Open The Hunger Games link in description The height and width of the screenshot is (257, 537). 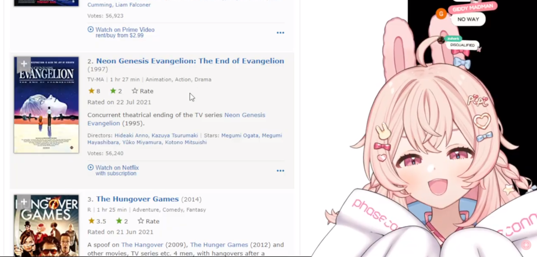pyautogui.click(x=219, y=245)
